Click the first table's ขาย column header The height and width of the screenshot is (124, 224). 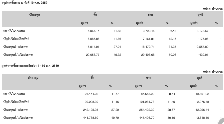150,15
